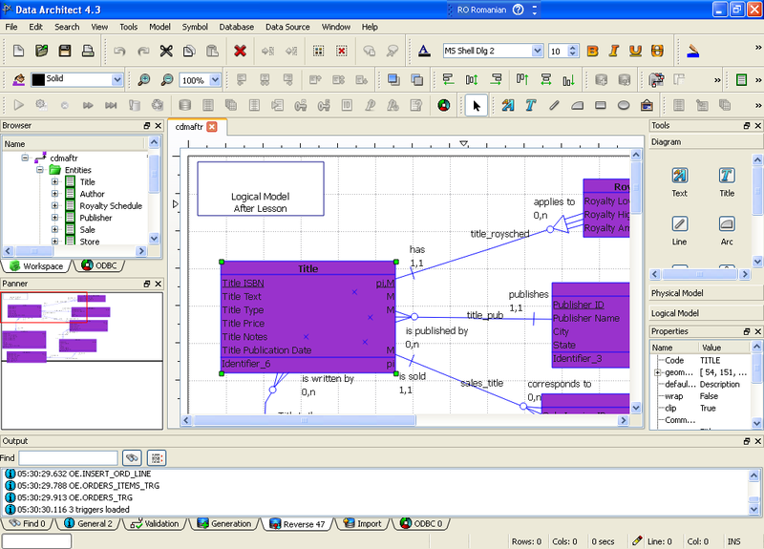Switch to the Generation output tab
764x549 pixels.
tap(224, 523)
